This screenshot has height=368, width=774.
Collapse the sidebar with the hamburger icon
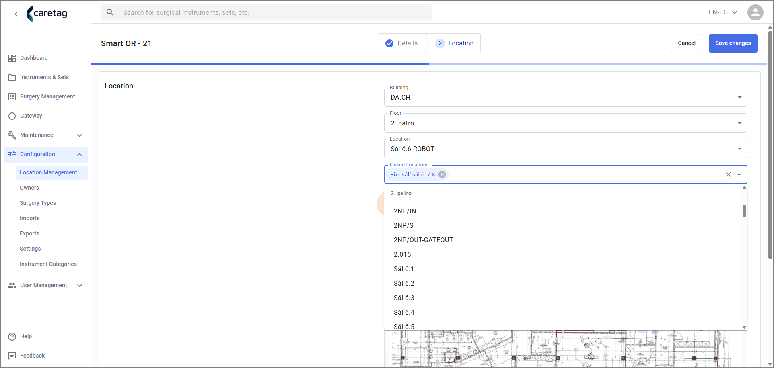coord(14,14)
